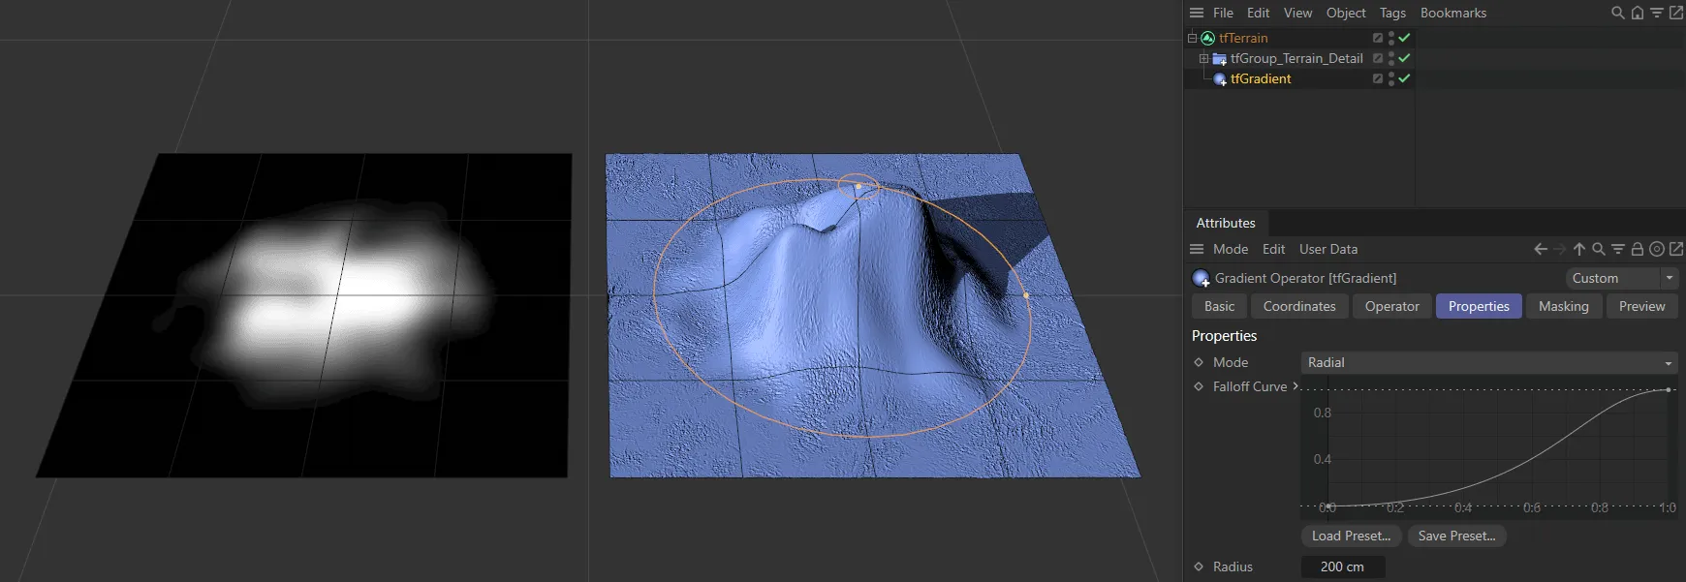The height and width of the screenshot is (582, 1686).
Task: Select the Attributes panel tab
Action: (1226, 223)
